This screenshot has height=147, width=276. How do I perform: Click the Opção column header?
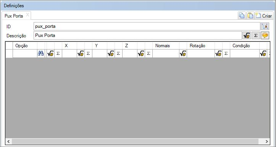coord(25,46)
